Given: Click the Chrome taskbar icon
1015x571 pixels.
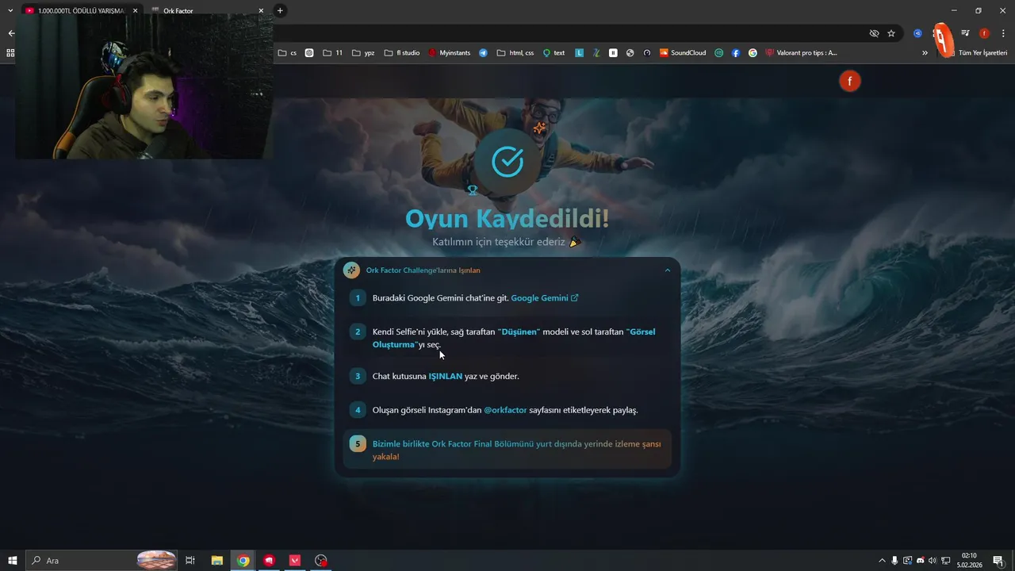Looking at the screenshot, I should click(x=243, y=561).
